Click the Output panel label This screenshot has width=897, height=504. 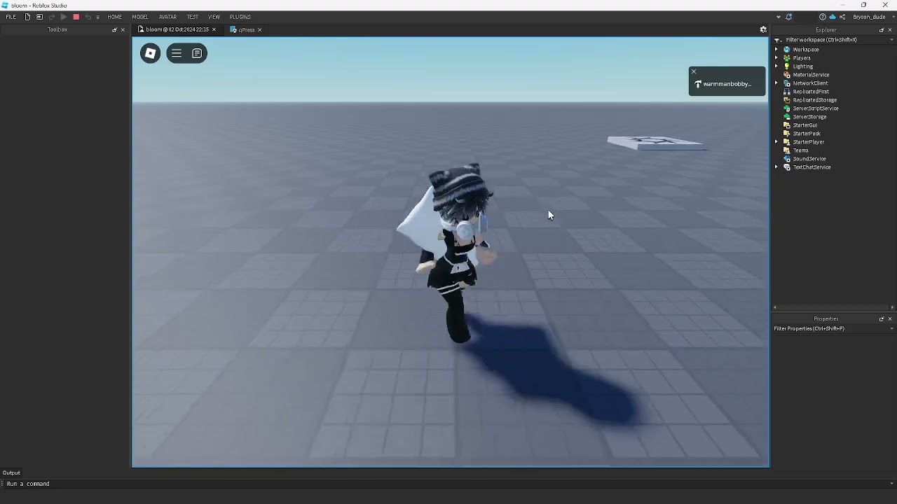point(11,472)
